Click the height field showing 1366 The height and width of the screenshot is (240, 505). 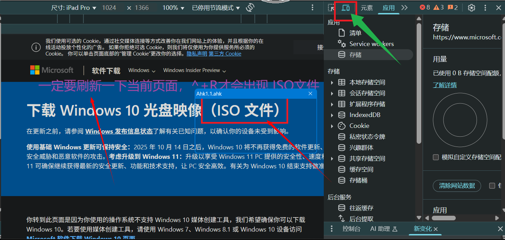tap(142, 8)
